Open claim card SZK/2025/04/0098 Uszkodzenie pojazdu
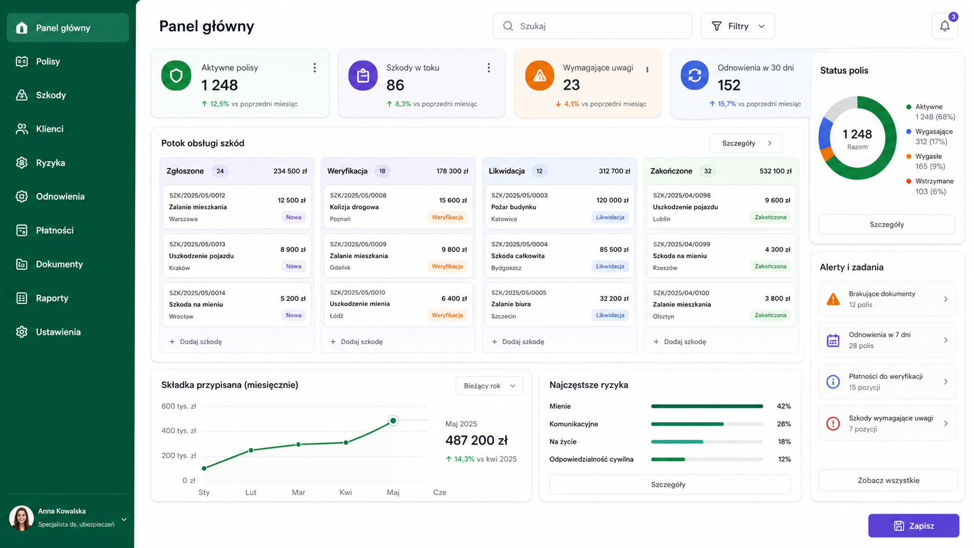The height and width of the screenshot is (548, 974). point(721,207)
